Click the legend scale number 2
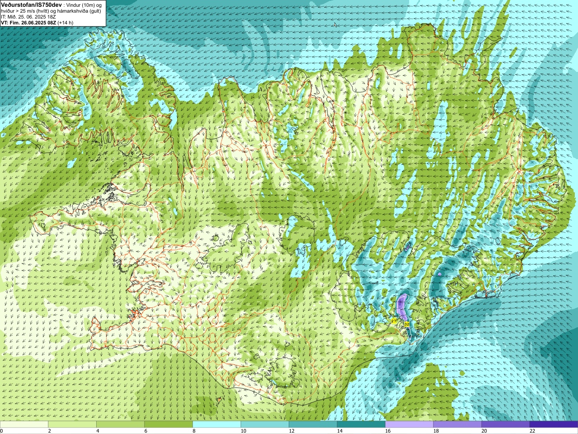The width and height of the screenshot is (578, 434). (50, 431)
